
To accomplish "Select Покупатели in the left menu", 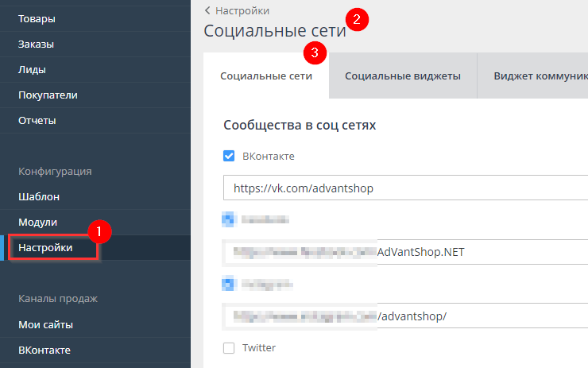I will [48, 95].
